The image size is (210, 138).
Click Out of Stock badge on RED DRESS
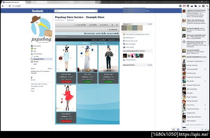pyautogui.click(x=66, y=122)
